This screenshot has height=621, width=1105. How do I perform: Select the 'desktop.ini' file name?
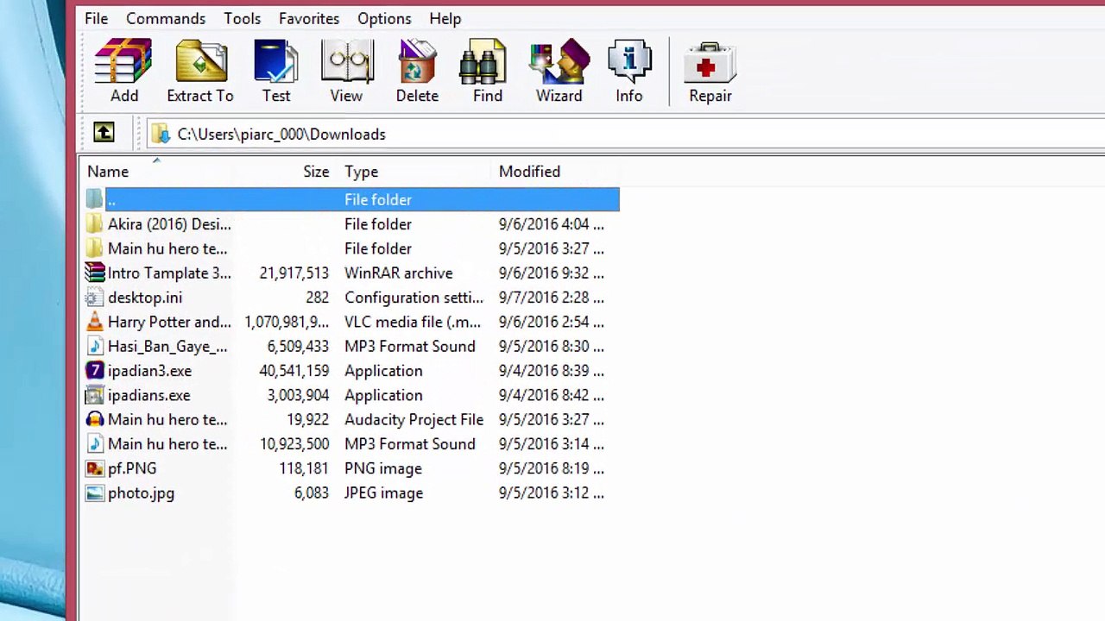(x=145, y=298)
